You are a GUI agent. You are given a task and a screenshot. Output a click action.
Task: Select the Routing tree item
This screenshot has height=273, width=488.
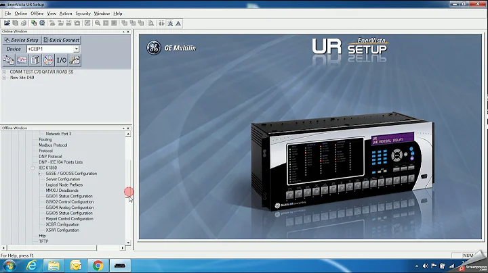point(45,140)
